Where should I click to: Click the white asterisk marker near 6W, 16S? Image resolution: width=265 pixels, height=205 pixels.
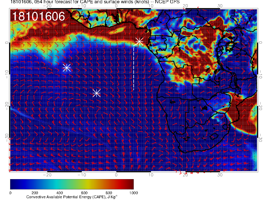pyautogui.click(x=97, y=93)
